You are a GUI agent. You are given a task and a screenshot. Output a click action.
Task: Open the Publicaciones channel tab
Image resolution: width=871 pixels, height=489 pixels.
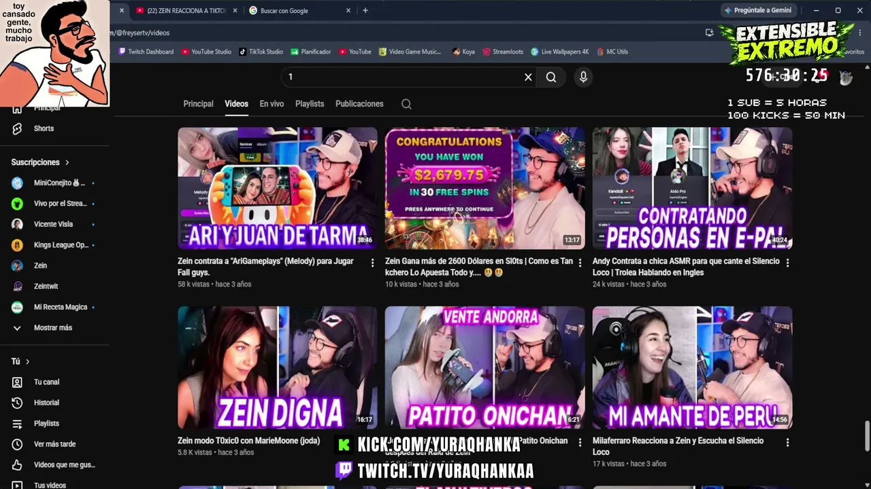[x=359, y=104]
